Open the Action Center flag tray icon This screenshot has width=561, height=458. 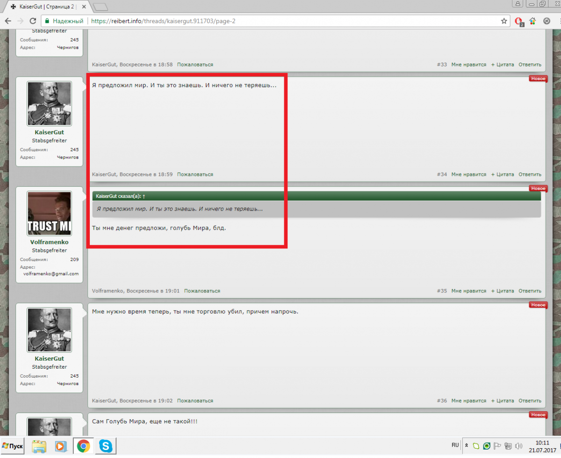coord(497,446)
